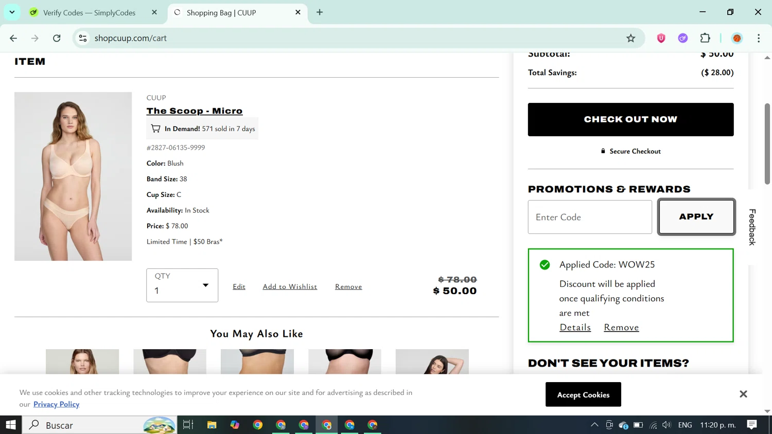Switch input language ENG indicator
This screenshot has width=772, height=434.
(x=685, y=425)
